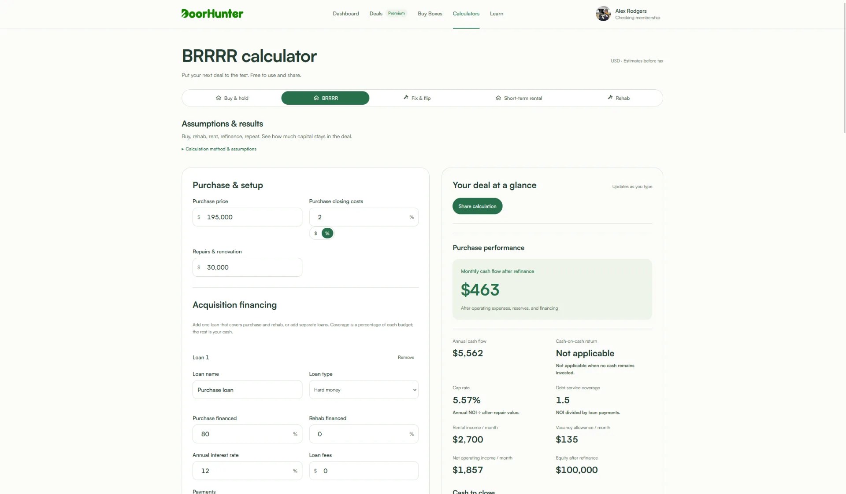Image resolution: width=846 pixels, height=494 pixels.
Task: Open the Dashboard nav item
Action: tap(346, 14)
